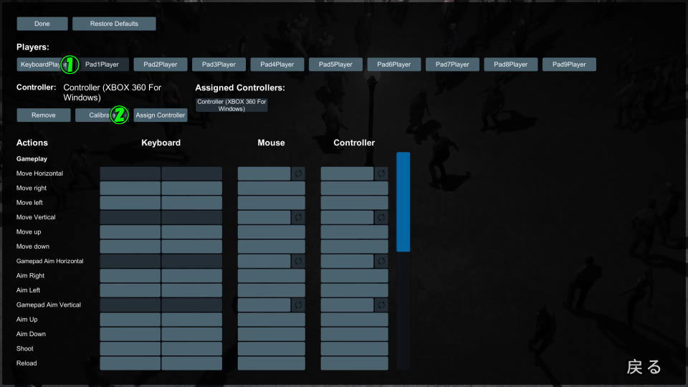688x387 pixels.
Task: Select first keyboard binding field for Shoot
Action: tap(130, 349)
